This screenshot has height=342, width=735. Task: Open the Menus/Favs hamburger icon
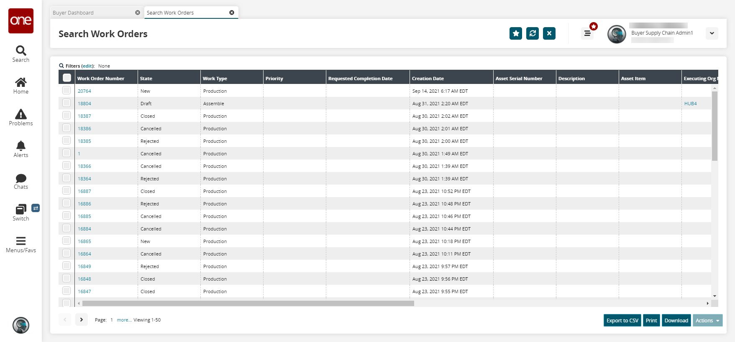21,241
